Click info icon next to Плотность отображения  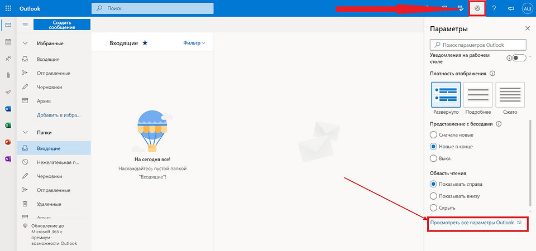(492, 74)
